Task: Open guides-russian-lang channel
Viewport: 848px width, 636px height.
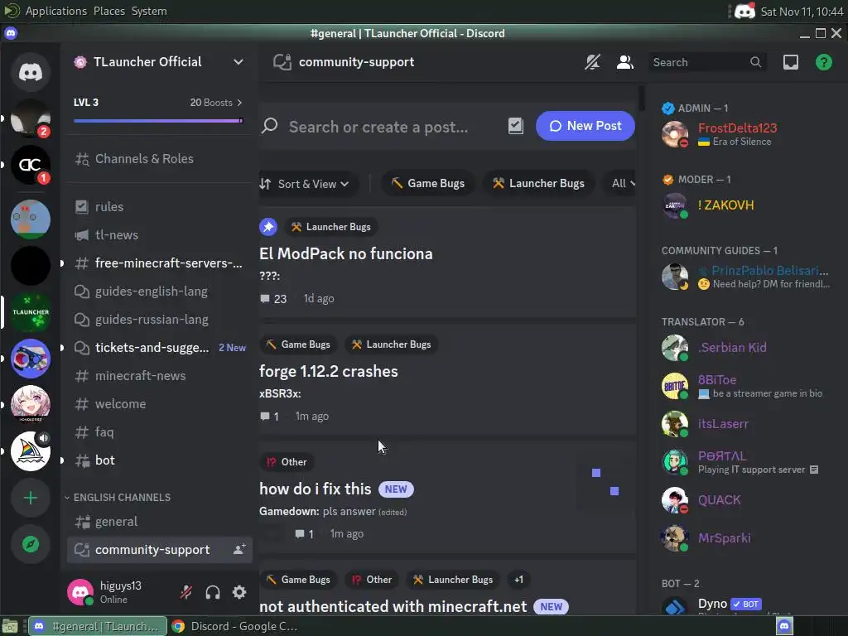Action: coord(159,320)
